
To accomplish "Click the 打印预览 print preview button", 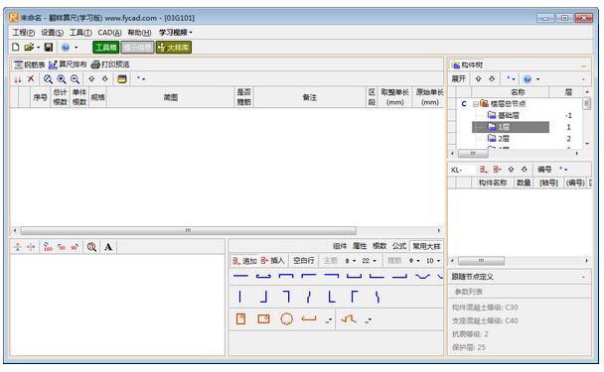I will pyautogui.click(x=110, y=64).
